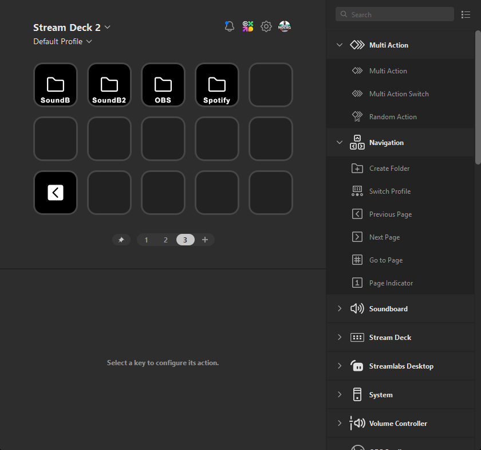Open the Marketplace colorful icon
Viewport: 481px width, 450px height.
tap(248, 26)
